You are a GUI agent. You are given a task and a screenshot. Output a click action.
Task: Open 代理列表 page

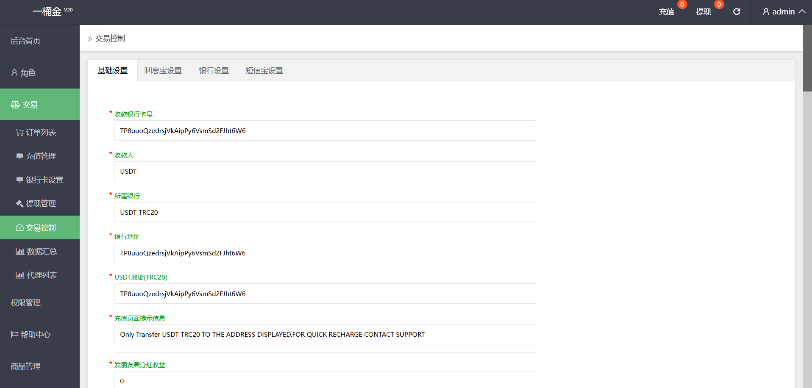[40, 275]
